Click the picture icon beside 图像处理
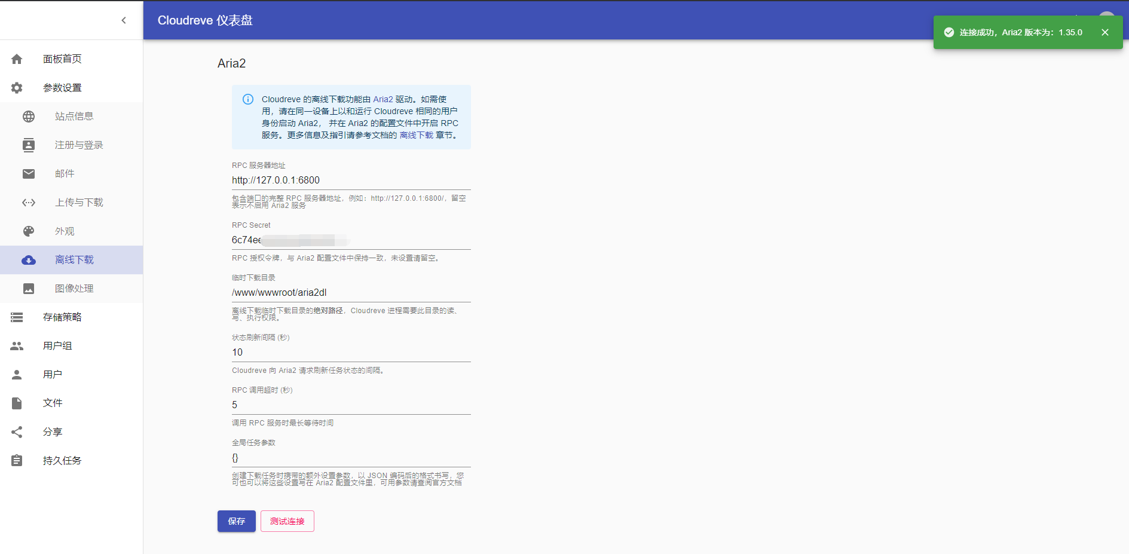The image size is (1129, 554). [29, 289]
